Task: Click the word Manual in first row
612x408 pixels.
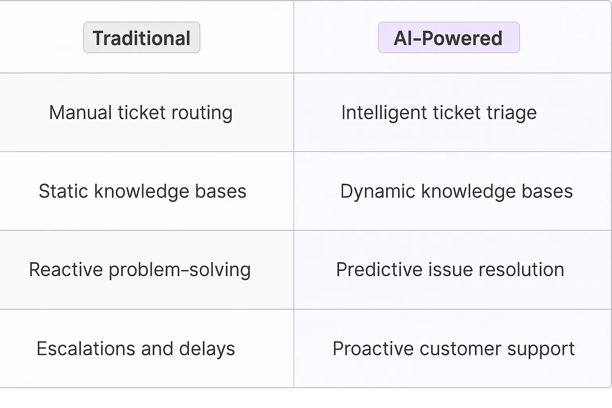Action: click(80, 113)
